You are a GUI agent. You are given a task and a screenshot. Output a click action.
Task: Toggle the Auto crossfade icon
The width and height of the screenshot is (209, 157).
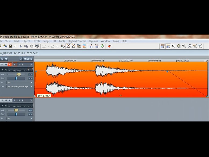tap(68, 46)
